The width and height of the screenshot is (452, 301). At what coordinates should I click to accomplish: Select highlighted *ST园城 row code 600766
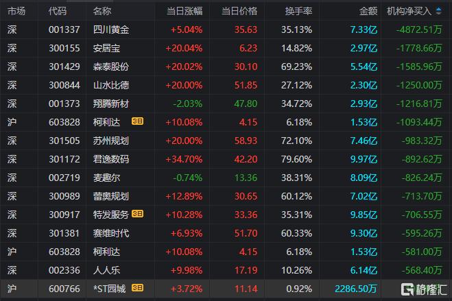pos(62,288)
